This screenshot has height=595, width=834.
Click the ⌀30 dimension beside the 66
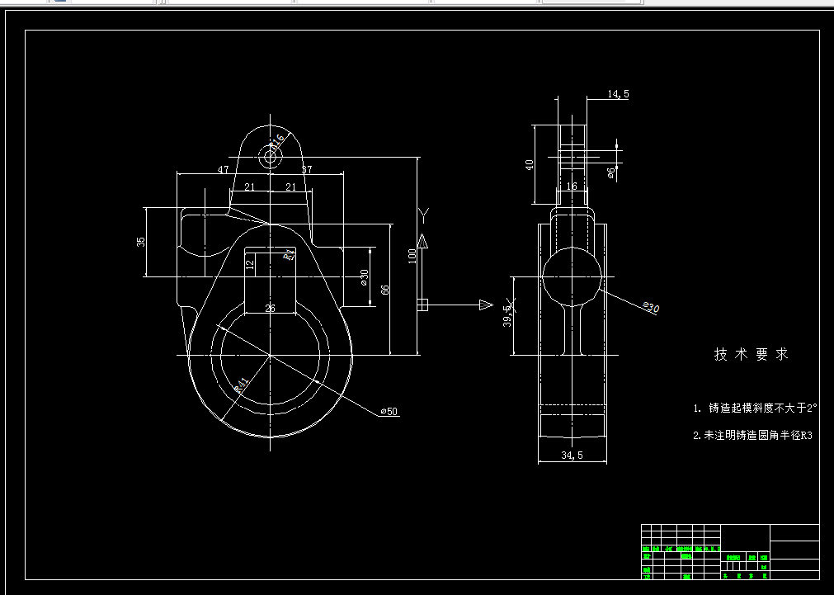pos(365,277)
